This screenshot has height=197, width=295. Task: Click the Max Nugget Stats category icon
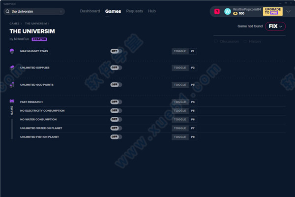coord(12,51)
